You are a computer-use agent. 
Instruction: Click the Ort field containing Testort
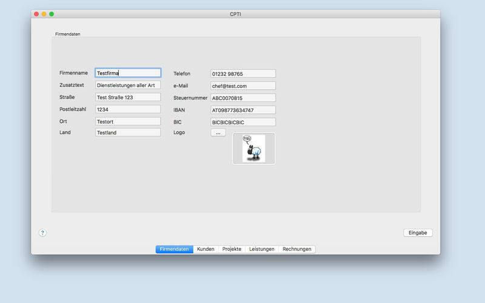pos(128,121)
